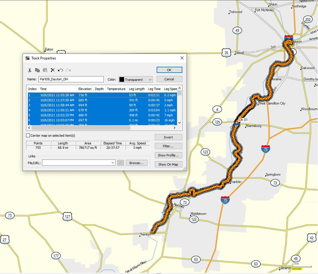Viewport: 318px width, 274px height.
Task: Click the Middletown city label on map
Action: pos(198,214)
